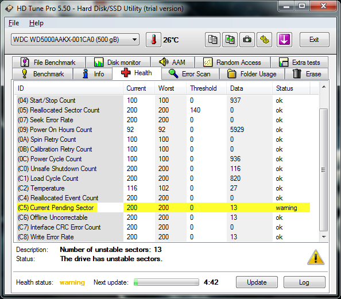Viewport: 341px width, 299px height.
Task: Switch to the File Benchmark tab
Action: click(49, 63)
